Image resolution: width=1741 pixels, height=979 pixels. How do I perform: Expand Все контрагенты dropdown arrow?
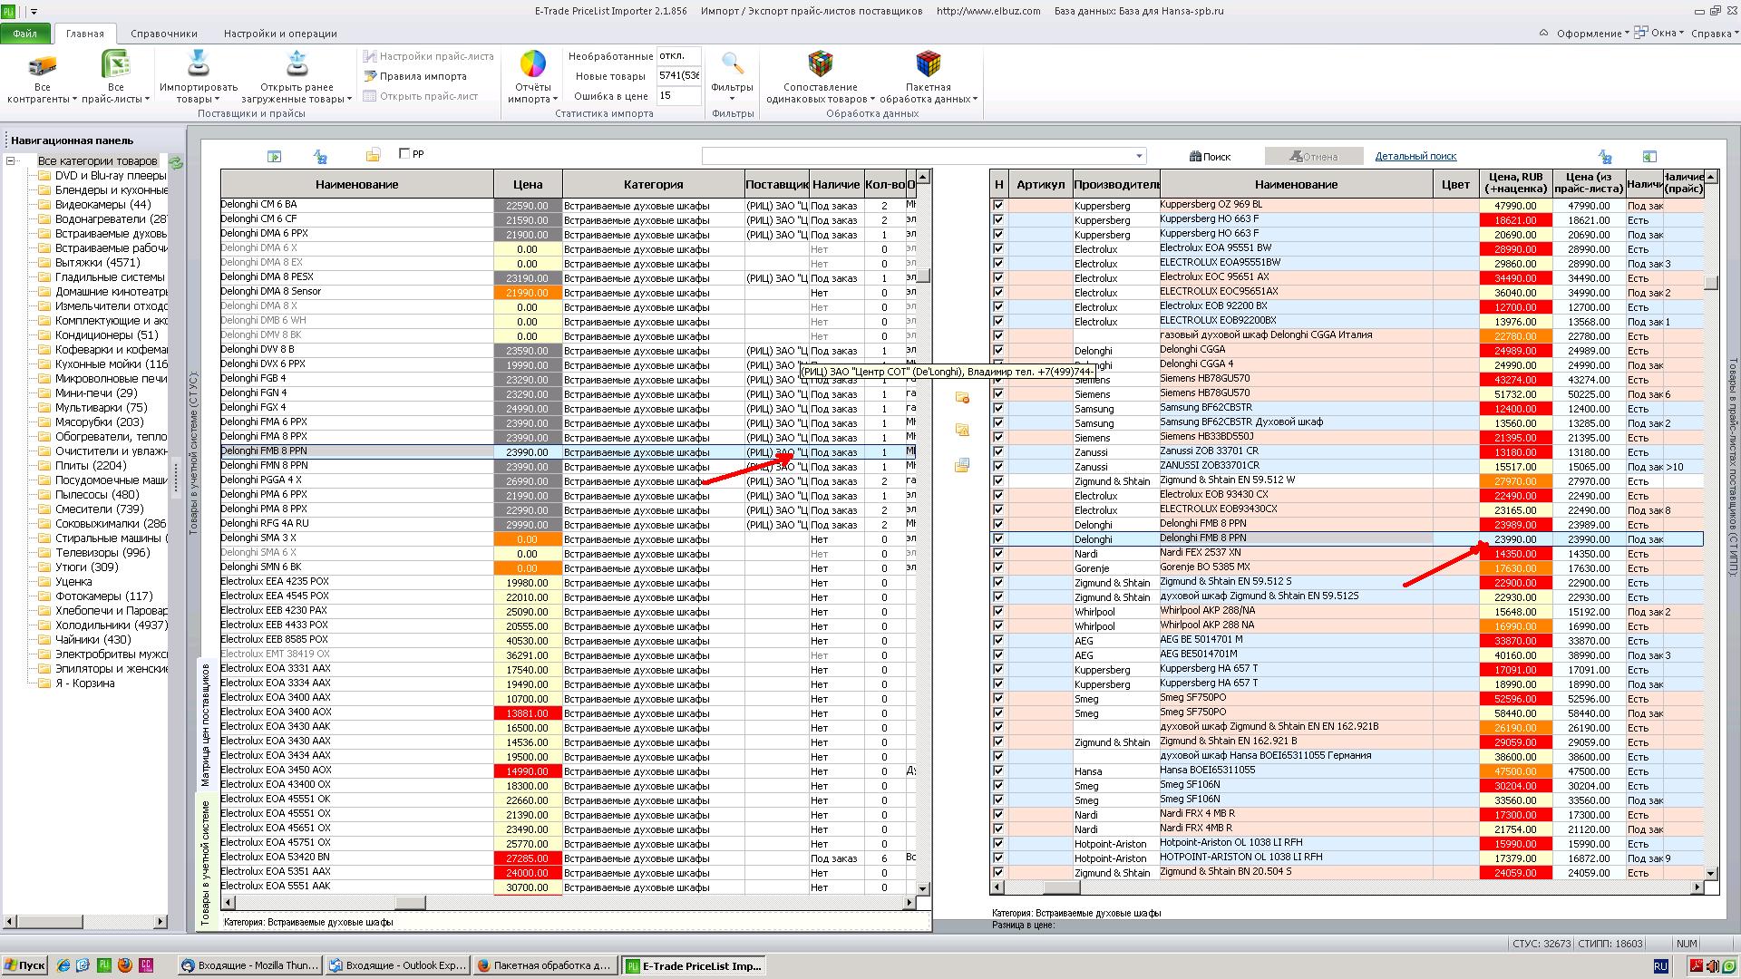point(75,100)
